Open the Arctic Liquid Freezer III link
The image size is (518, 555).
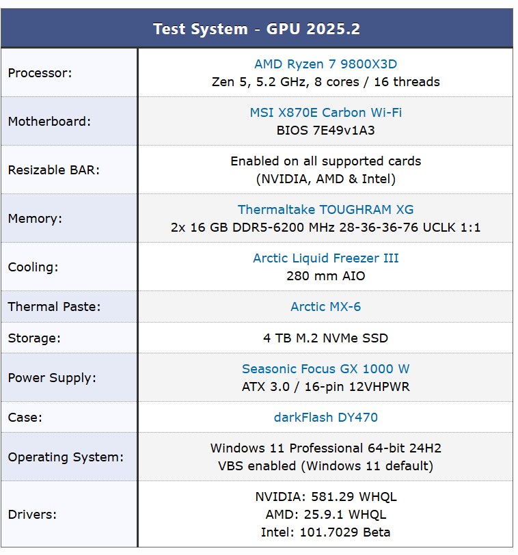tap(325, 258)
